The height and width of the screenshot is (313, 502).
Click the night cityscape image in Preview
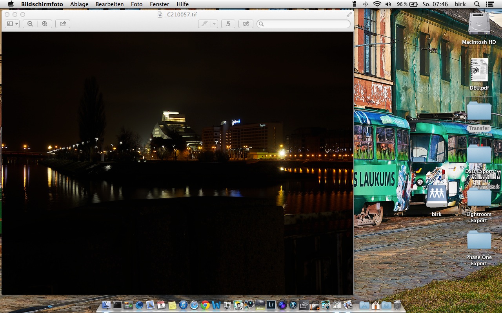coord(178,163)
